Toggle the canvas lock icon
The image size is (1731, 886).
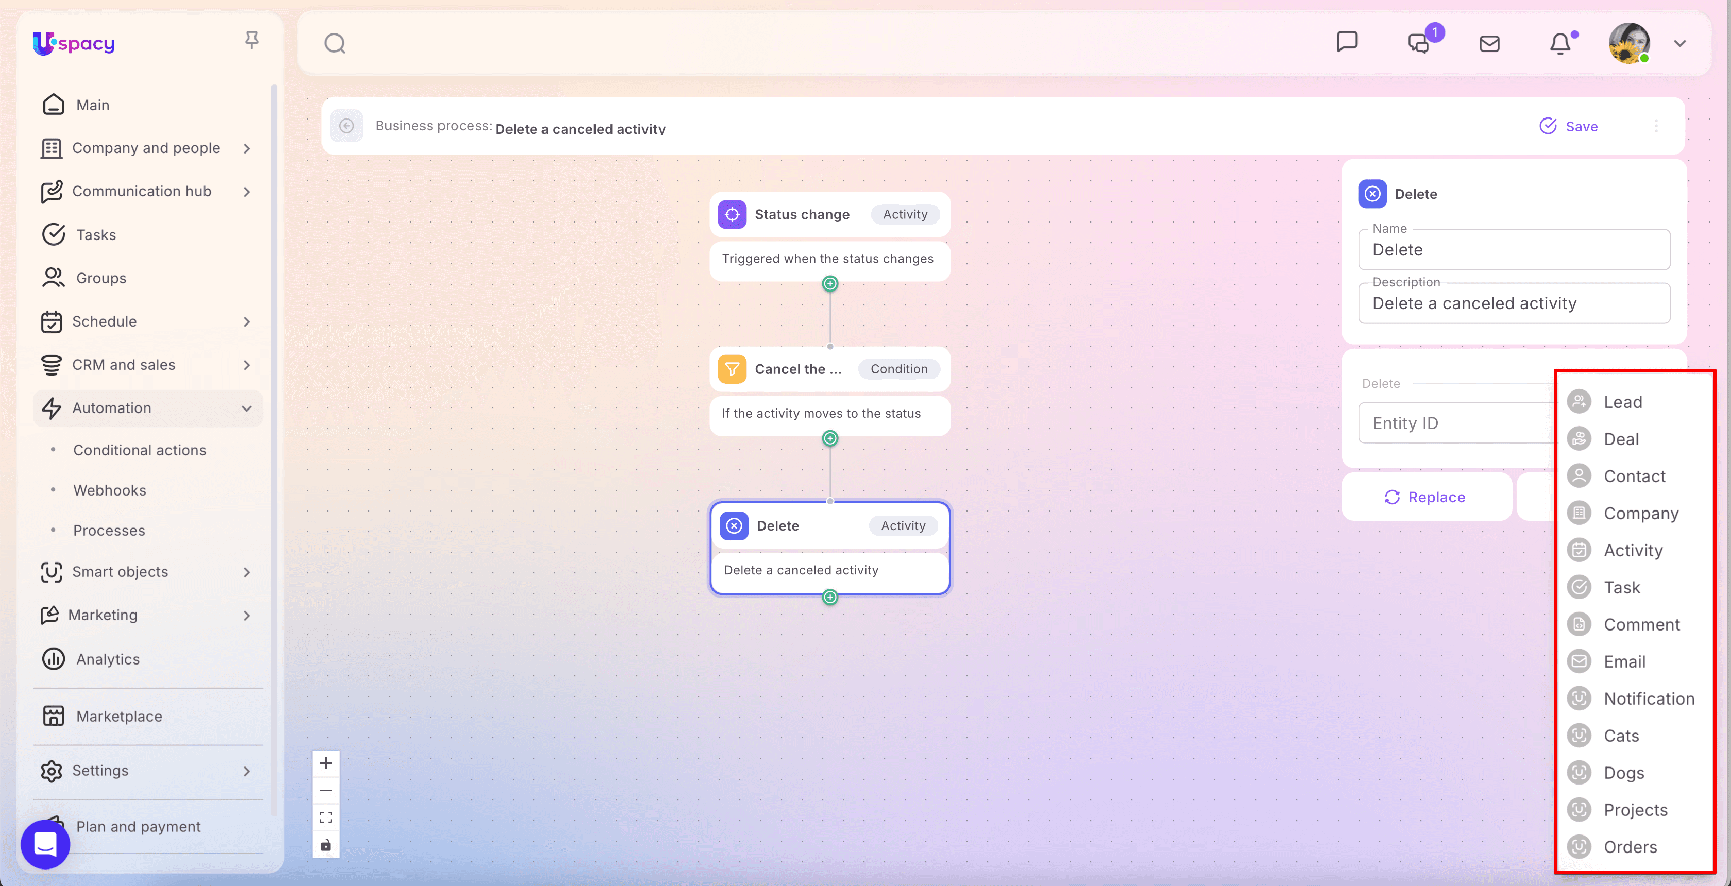pos(326,844)
